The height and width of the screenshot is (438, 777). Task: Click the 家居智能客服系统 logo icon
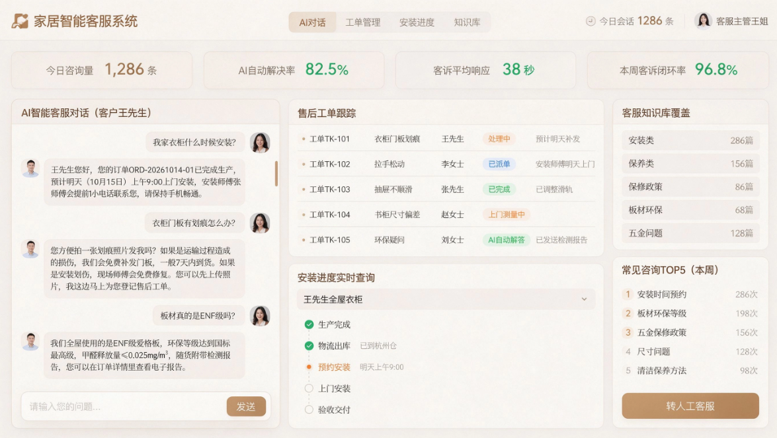point(20,21)
